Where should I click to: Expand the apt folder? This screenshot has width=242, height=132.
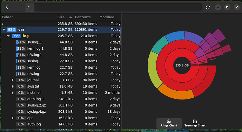point(13,118)
